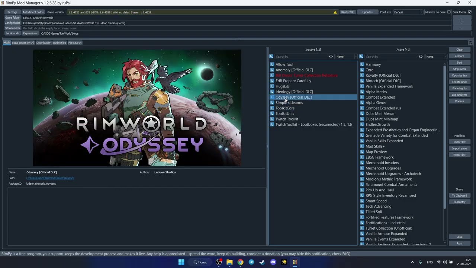476x268 pixels.
Task: Click the Windows taskbar search box
Action: tap(200, 262)
